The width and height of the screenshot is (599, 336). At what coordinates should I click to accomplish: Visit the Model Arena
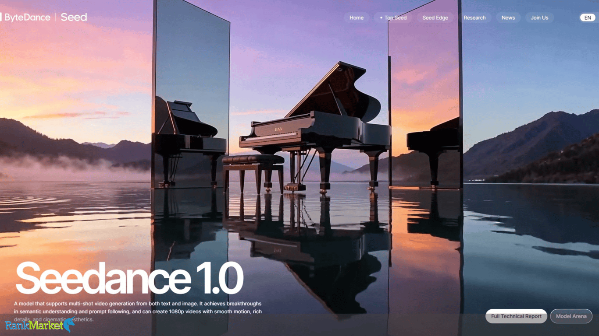[571, 316]
